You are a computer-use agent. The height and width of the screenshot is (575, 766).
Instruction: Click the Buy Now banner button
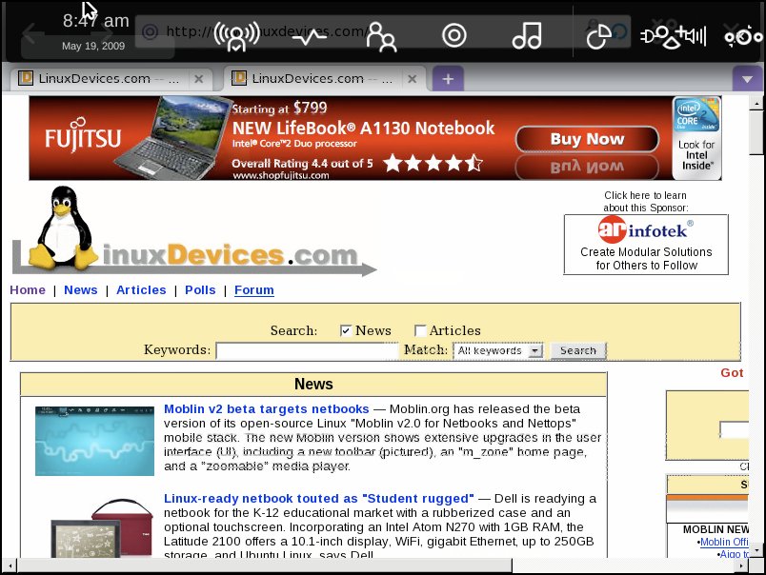click(x=587, y=139)
